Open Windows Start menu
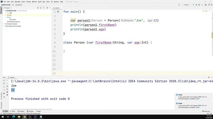The height and width of the screenshot is (119, 213). pos(3,117)
